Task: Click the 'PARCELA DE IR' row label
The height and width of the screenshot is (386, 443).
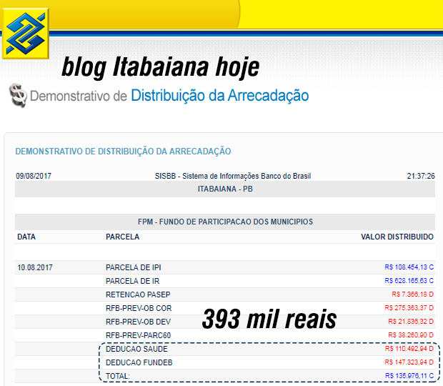Action: (132, 281)
